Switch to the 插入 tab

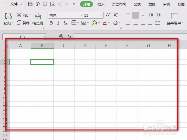tap(101, 4)
